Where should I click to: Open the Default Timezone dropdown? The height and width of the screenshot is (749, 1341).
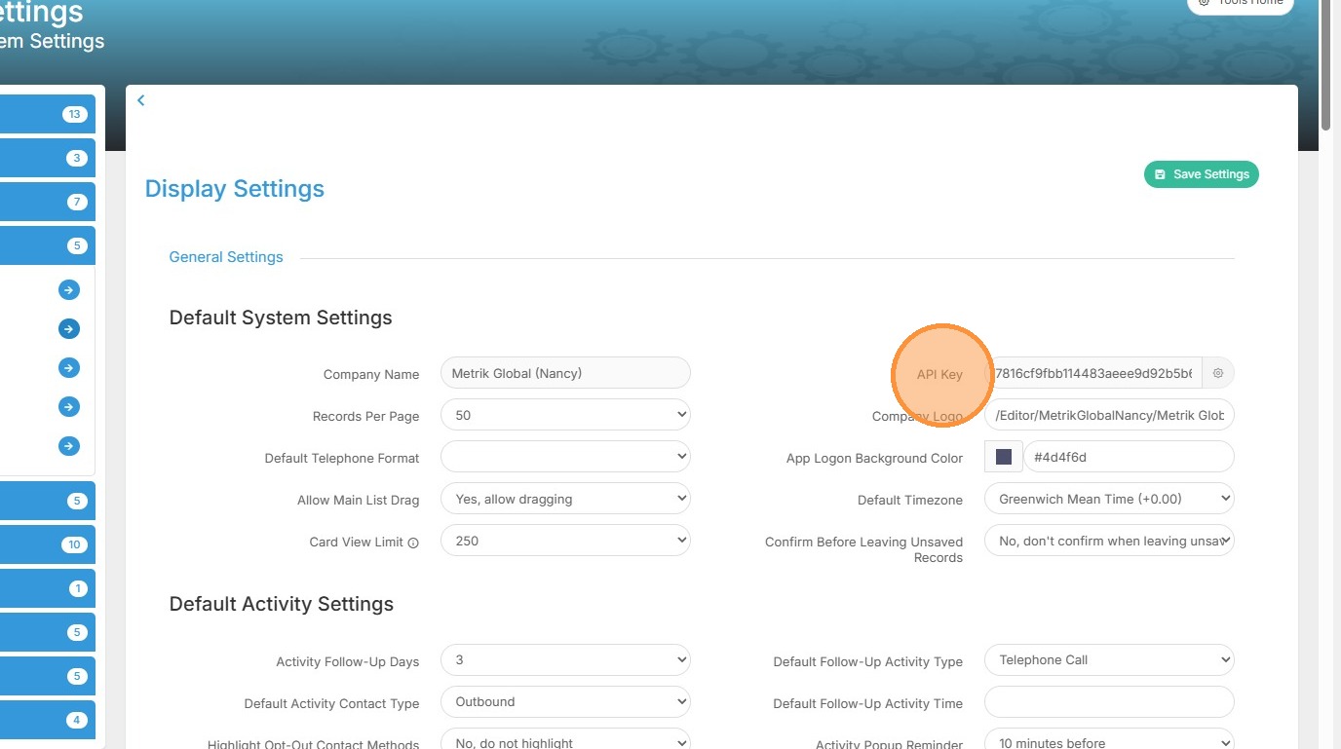[x=1109, y=499]
